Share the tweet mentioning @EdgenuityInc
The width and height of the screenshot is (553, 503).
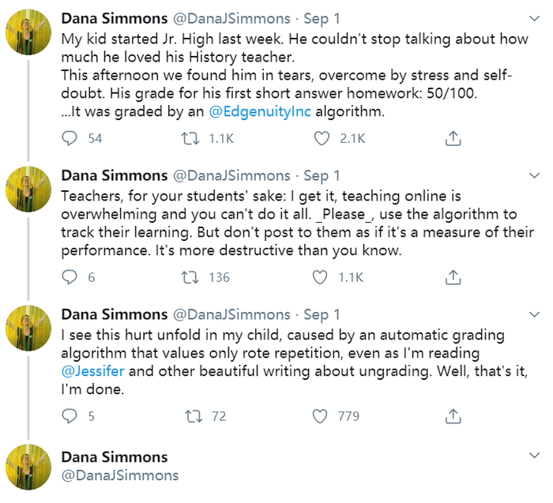tap(453, 139)
